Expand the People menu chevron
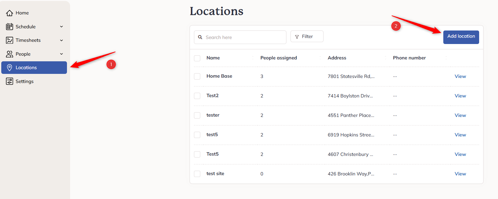 [62, 54]
